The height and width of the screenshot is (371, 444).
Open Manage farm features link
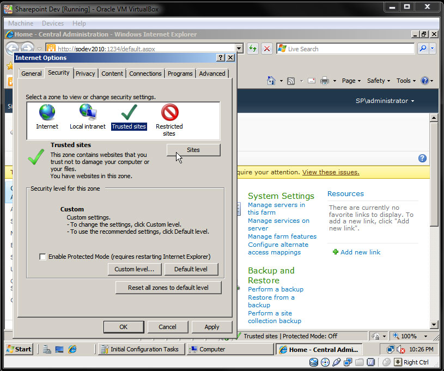coord(282,236)
